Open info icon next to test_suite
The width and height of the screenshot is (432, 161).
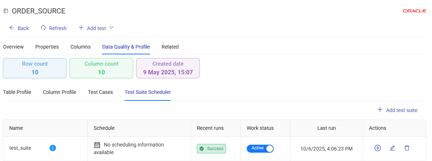pyautogui.click(x=53, y=148)
